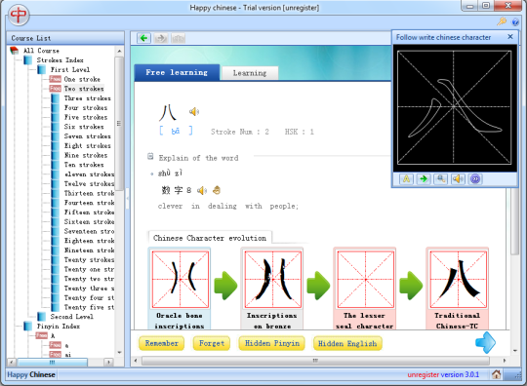527x386 pixels.
Task: Select pinyin ai tree item
Action: pos(68,355)
